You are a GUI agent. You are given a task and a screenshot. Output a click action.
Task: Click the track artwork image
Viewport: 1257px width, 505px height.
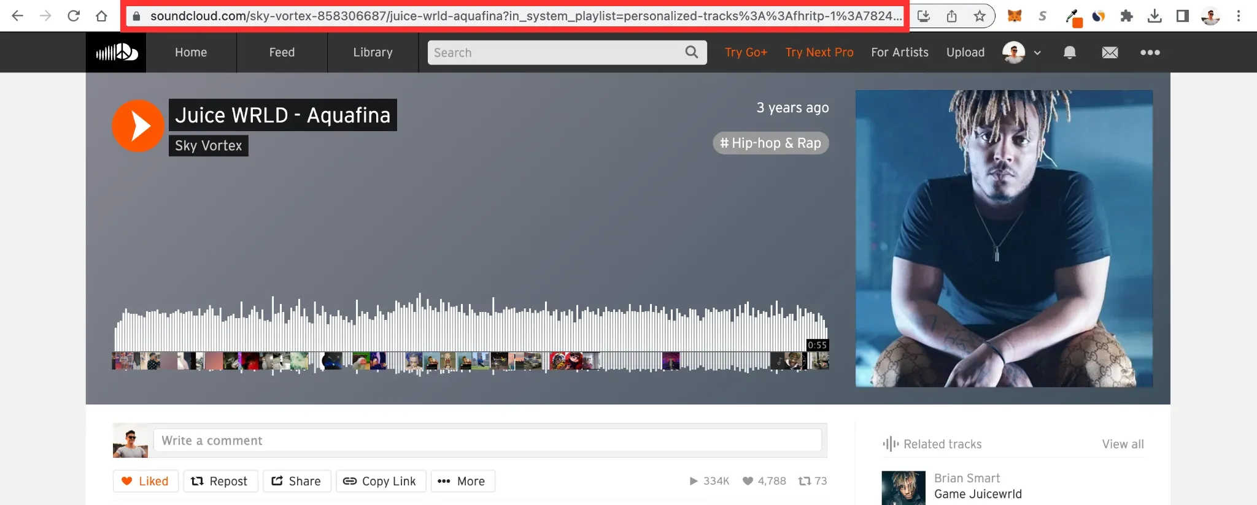point(1004,238)
